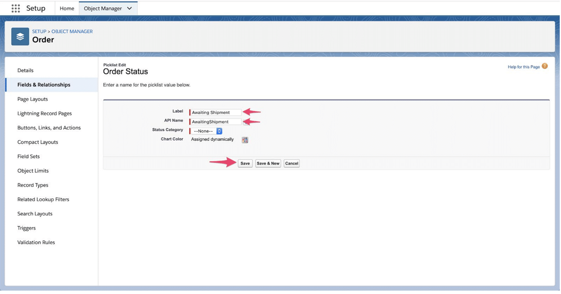This screenshot has height=294, width=561.
Task: Open Record Types section
Action: [33, 185]
